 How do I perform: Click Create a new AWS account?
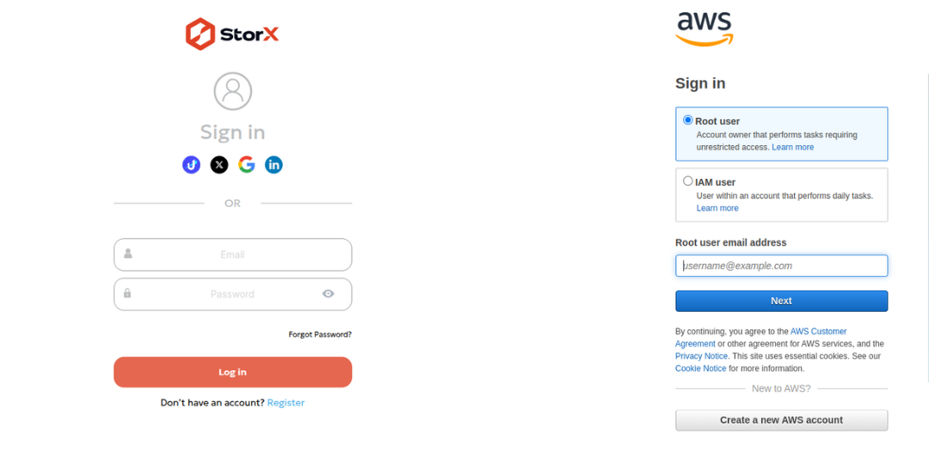[x=781, y=420]
